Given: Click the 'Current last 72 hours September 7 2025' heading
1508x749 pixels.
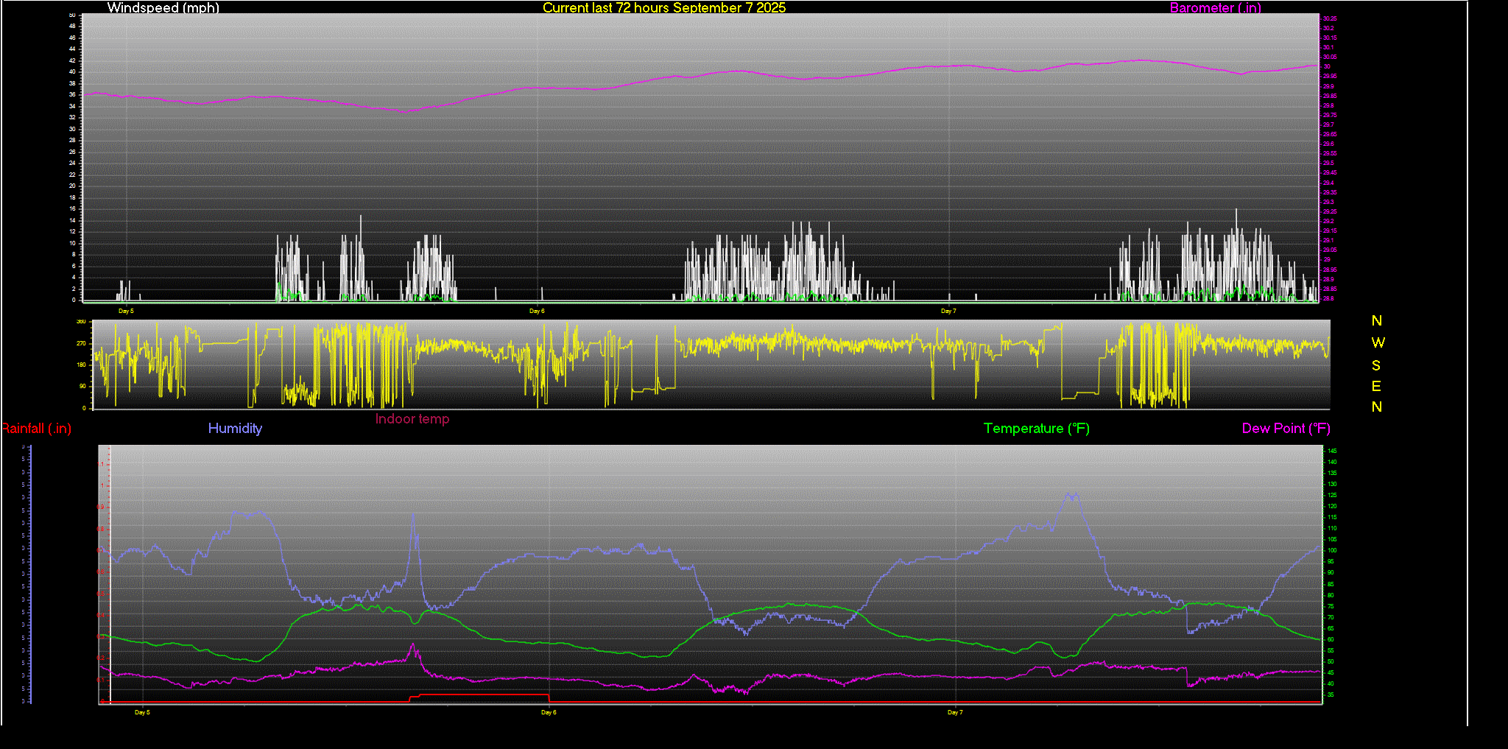Looking at the screenshot, I should (664, 7).
